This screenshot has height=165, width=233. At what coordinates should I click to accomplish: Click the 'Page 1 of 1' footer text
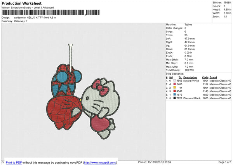coord(225,162)
